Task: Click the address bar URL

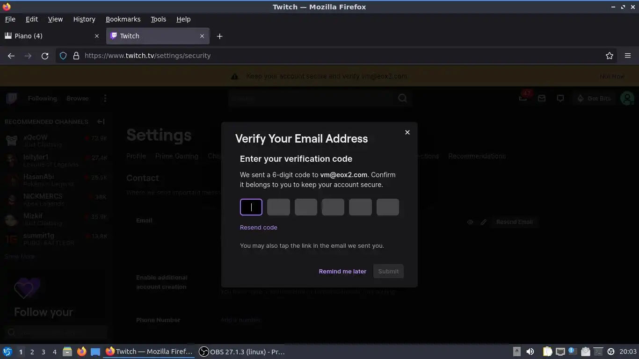Action: pos(147,56)
